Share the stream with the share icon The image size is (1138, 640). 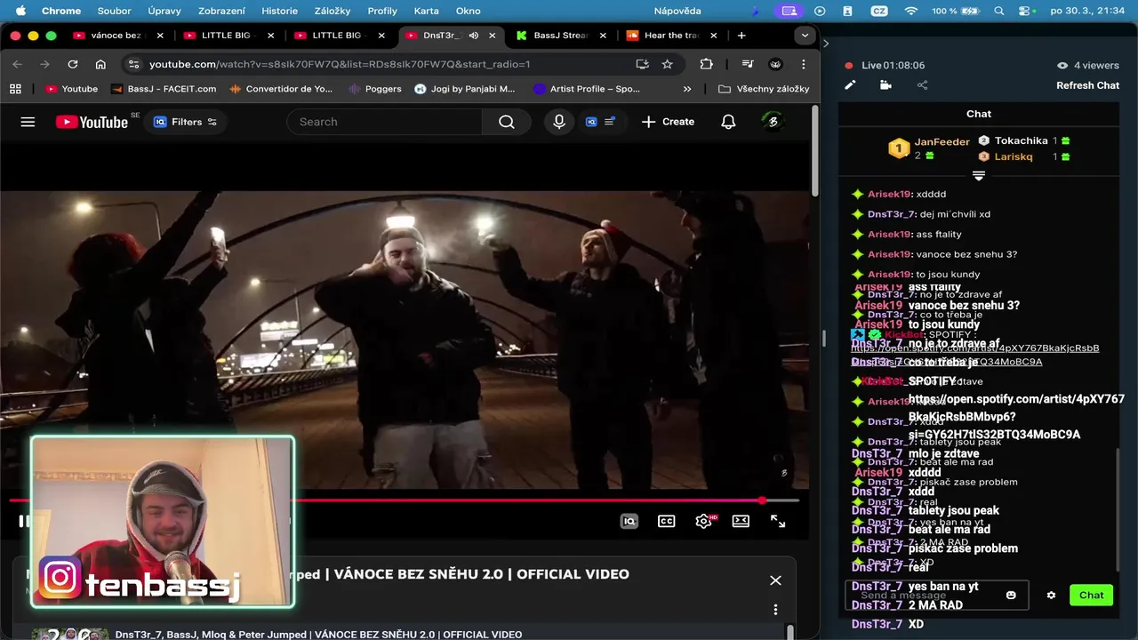click(922, 85)
